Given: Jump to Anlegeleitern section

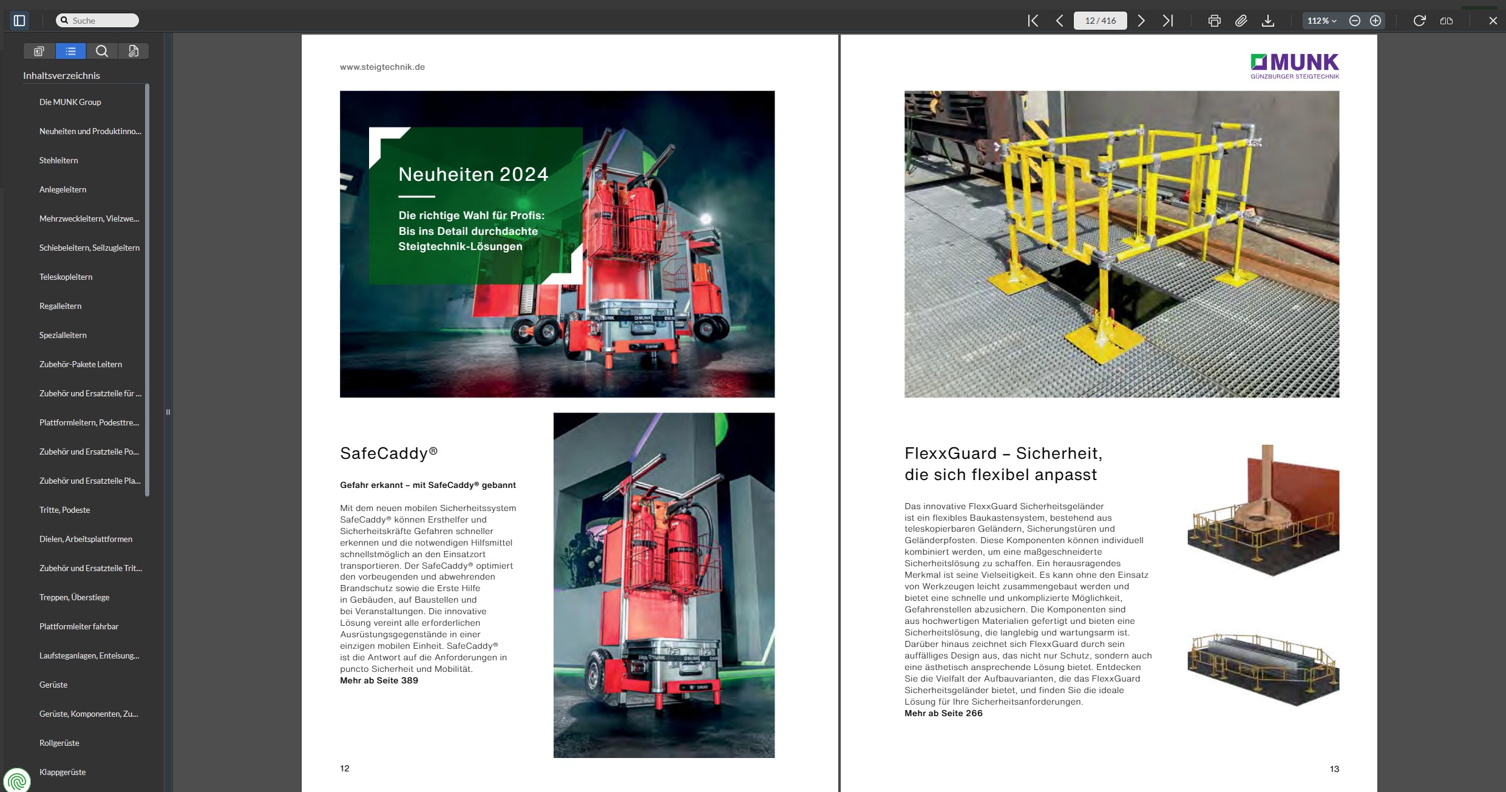Looking at the screenshot, I should coord(63,189).
